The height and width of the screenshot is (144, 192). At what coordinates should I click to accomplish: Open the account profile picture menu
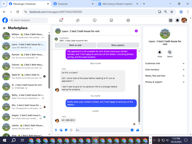click(x=184, y=20)
